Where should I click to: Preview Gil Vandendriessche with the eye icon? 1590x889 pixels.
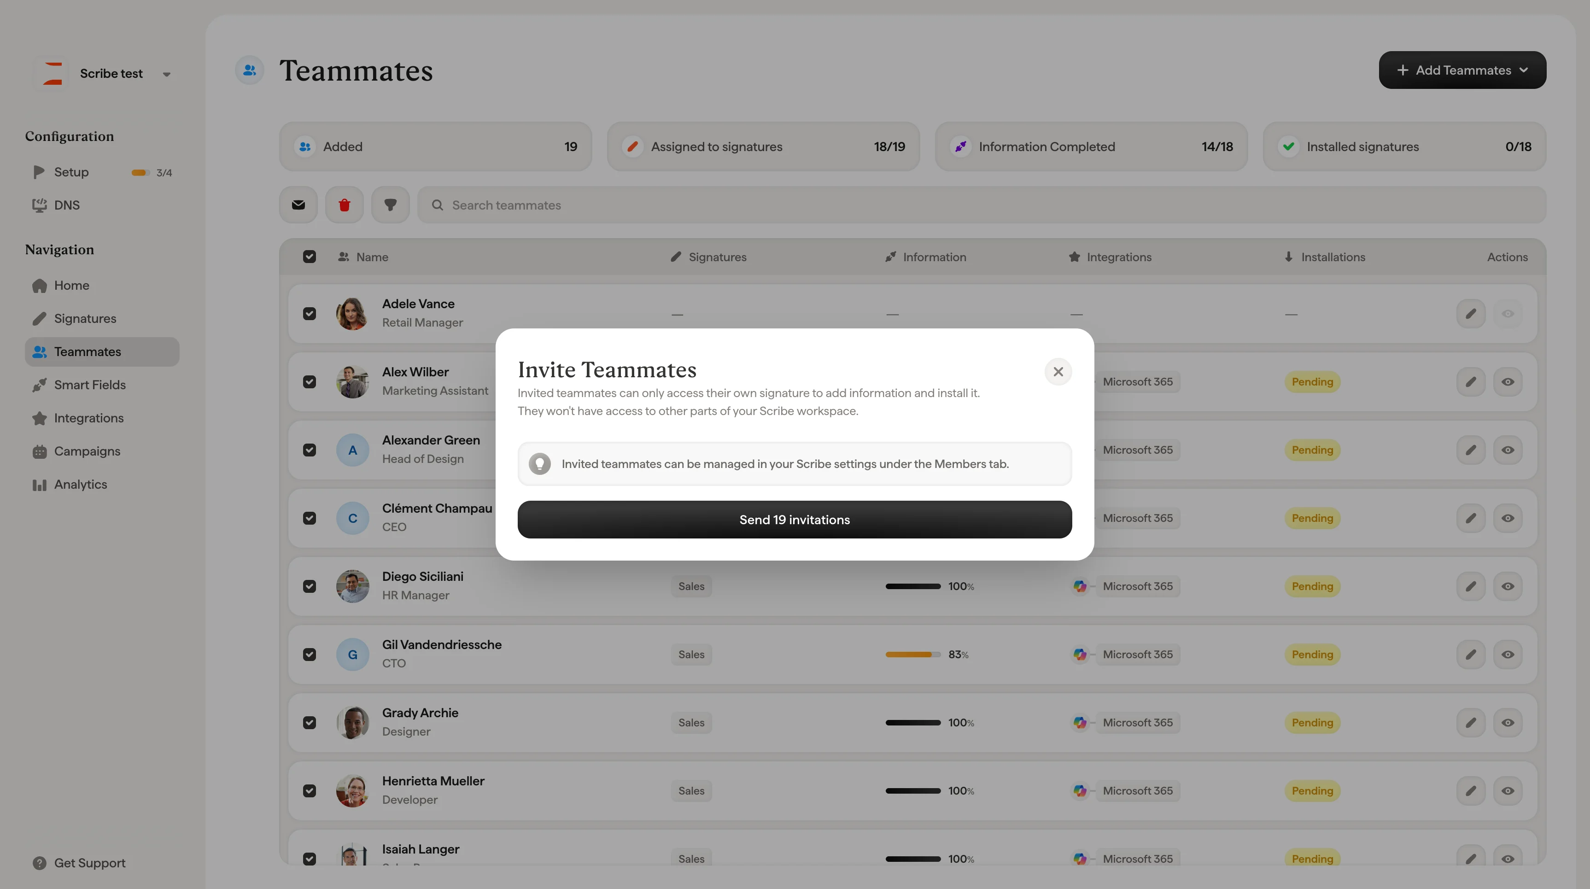click(1507, 655)
